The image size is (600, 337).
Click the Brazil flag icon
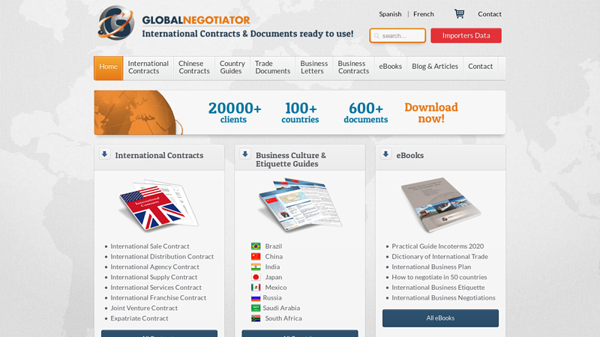pyautogui.click(x=256, y=246)
